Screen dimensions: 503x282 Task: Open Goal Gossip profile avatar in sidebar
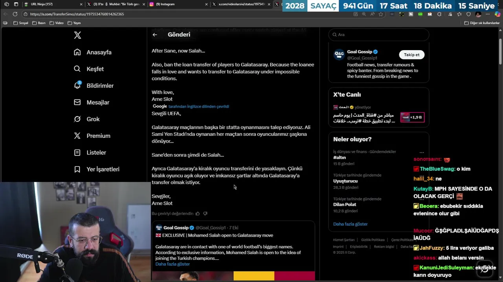click(x=339, y=54)
